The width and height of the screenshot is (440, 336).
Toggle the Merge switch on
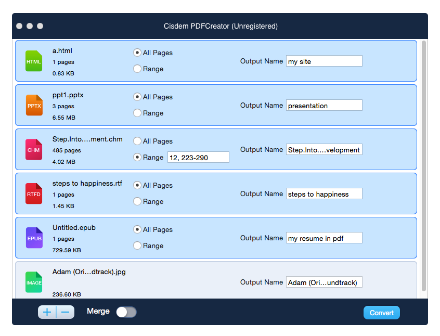(126, 312)
